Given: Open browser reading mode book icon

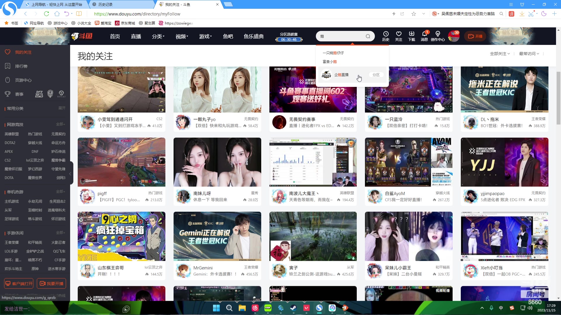Looking at the screenshot, I should 79,14.
